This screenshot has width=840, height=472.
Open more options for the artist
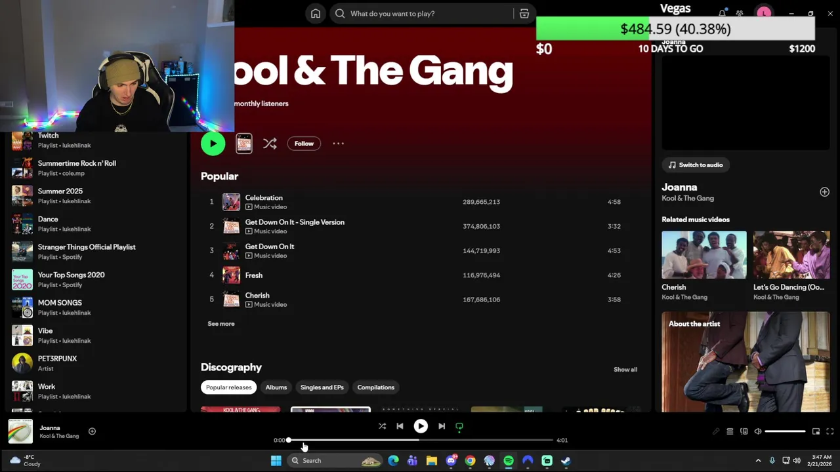pos(338,144)
